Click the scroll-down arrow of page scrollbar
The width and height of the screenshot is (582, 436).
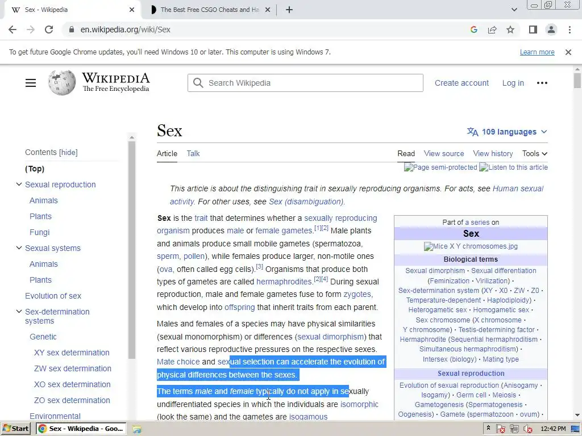click(x=577, y=415)
